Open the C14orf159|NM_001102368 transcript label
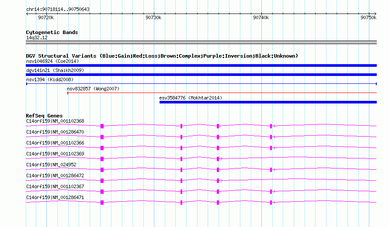Screen dimensions: 389x227 coord(55,121)
